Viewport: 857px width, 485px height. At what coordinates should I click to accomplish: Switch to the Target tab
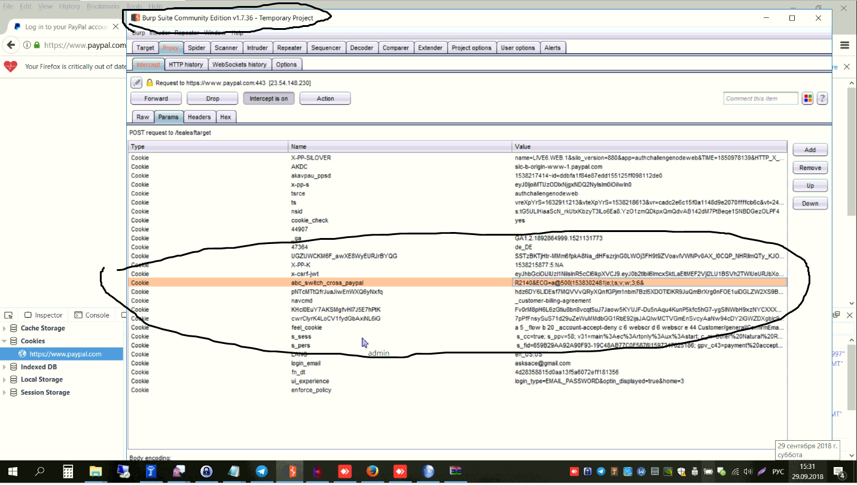pos(145,48)
